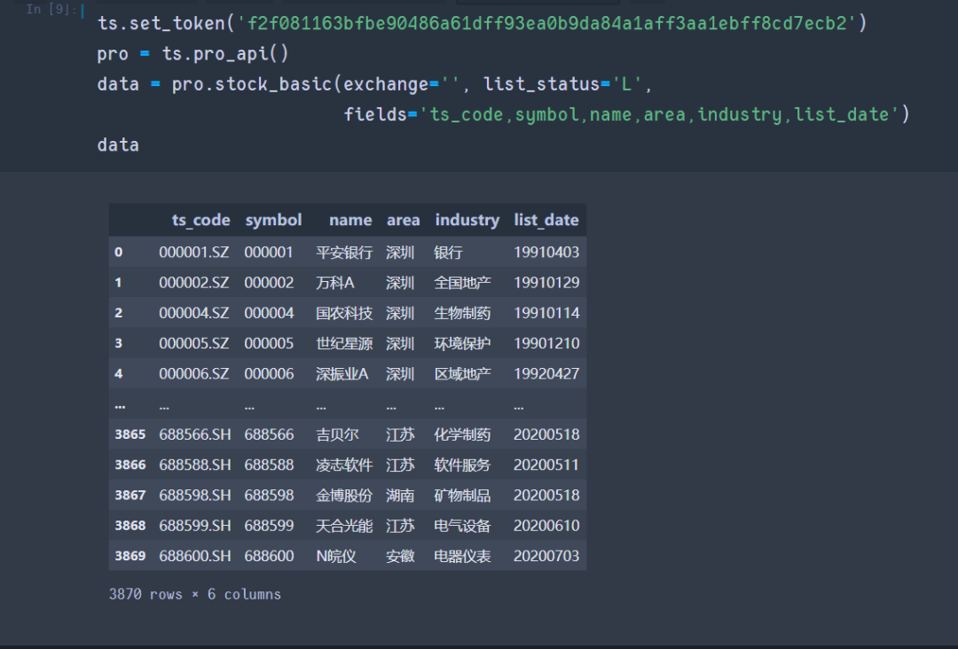Click the stock name 万科A

click(334, 283)
